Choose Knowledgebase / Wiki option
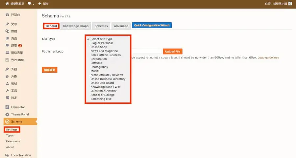 pos(106,87)
